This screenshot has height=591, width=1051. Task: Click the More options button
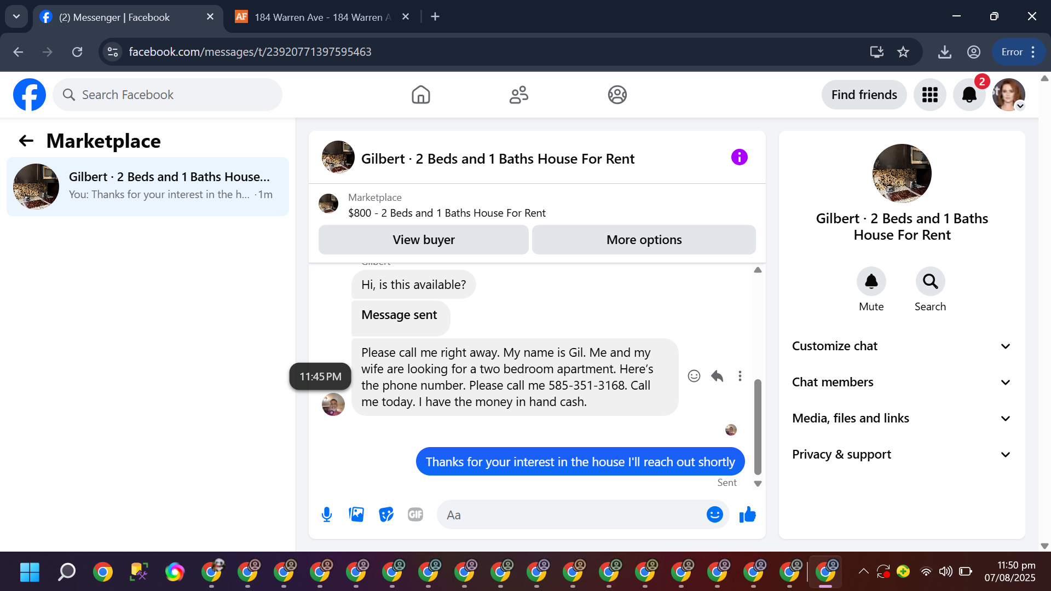click(x=644, y=240)
